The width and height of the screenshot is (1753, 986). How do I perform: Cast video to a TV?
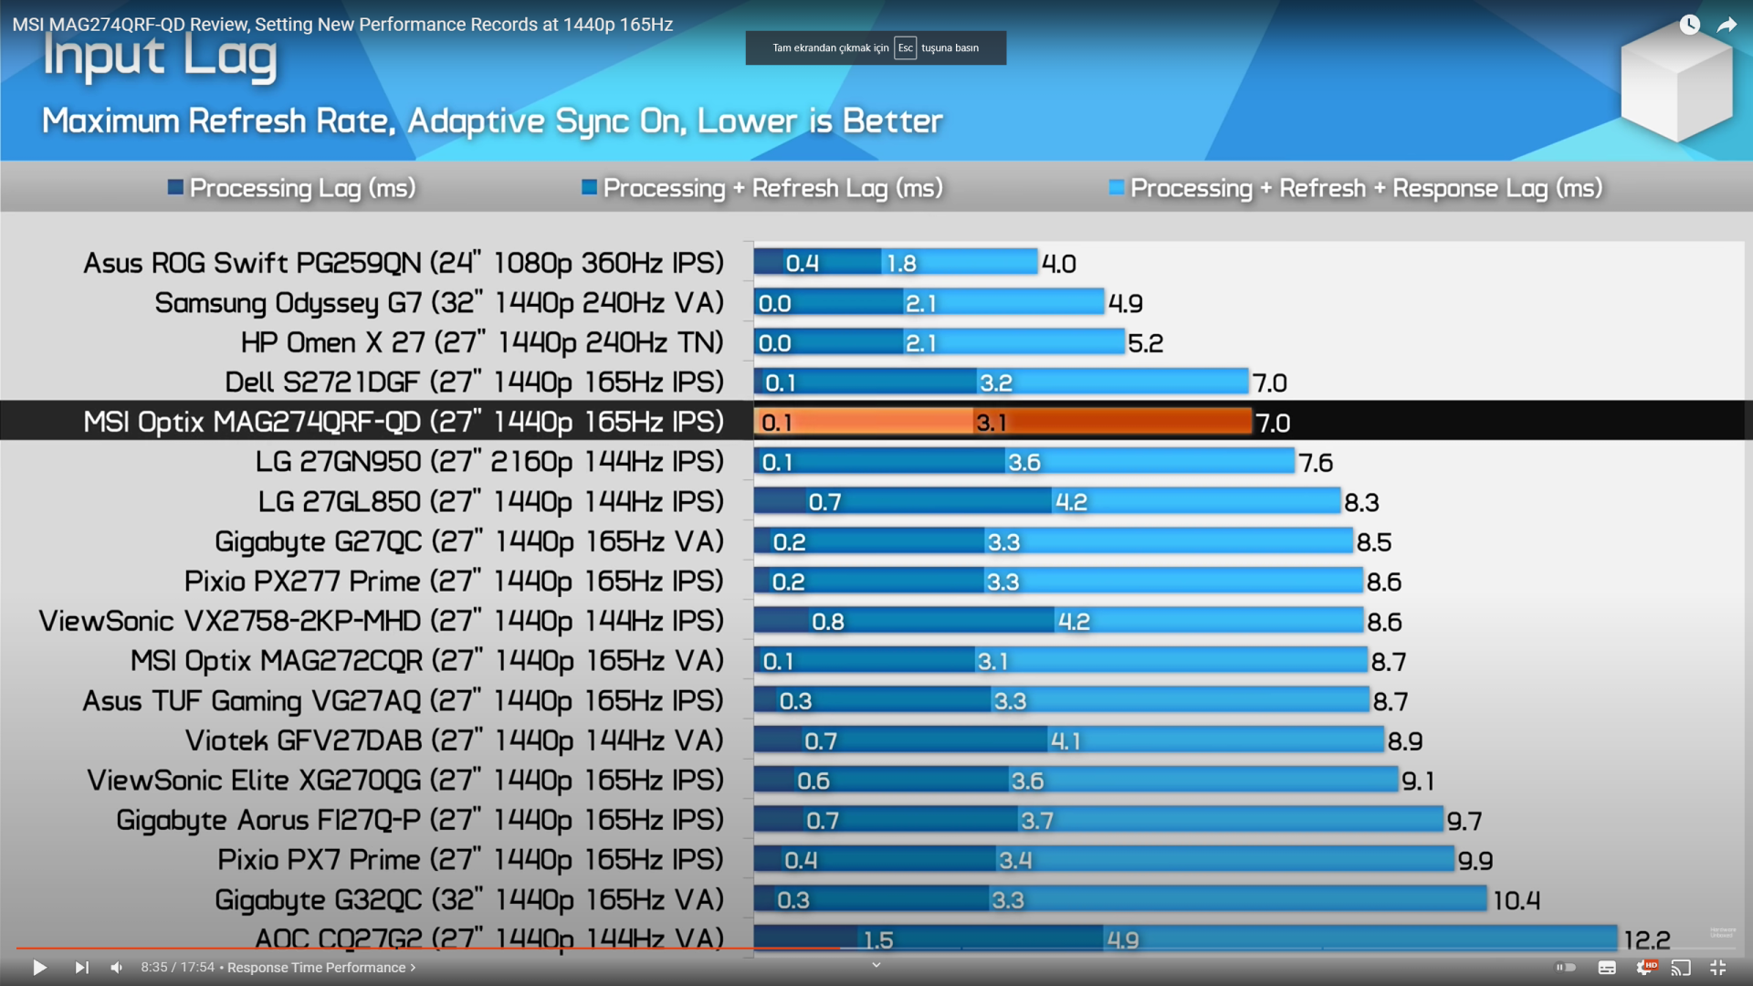pyautogui.click(x=1681, y=967)
